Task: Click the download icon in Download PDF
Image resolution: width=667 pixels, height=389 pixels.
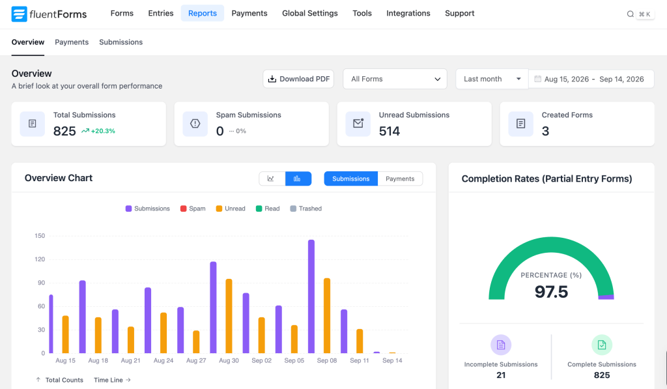Action: click(272, 79)
